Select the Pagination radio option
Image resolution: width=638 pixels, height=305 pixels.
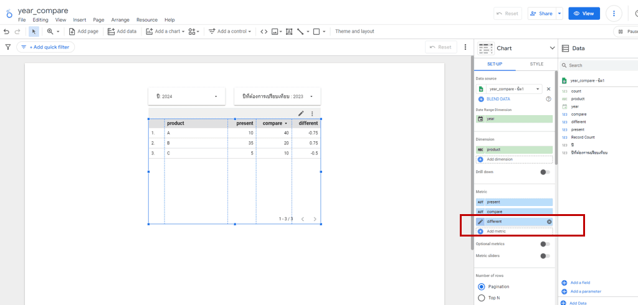[482, 286]
